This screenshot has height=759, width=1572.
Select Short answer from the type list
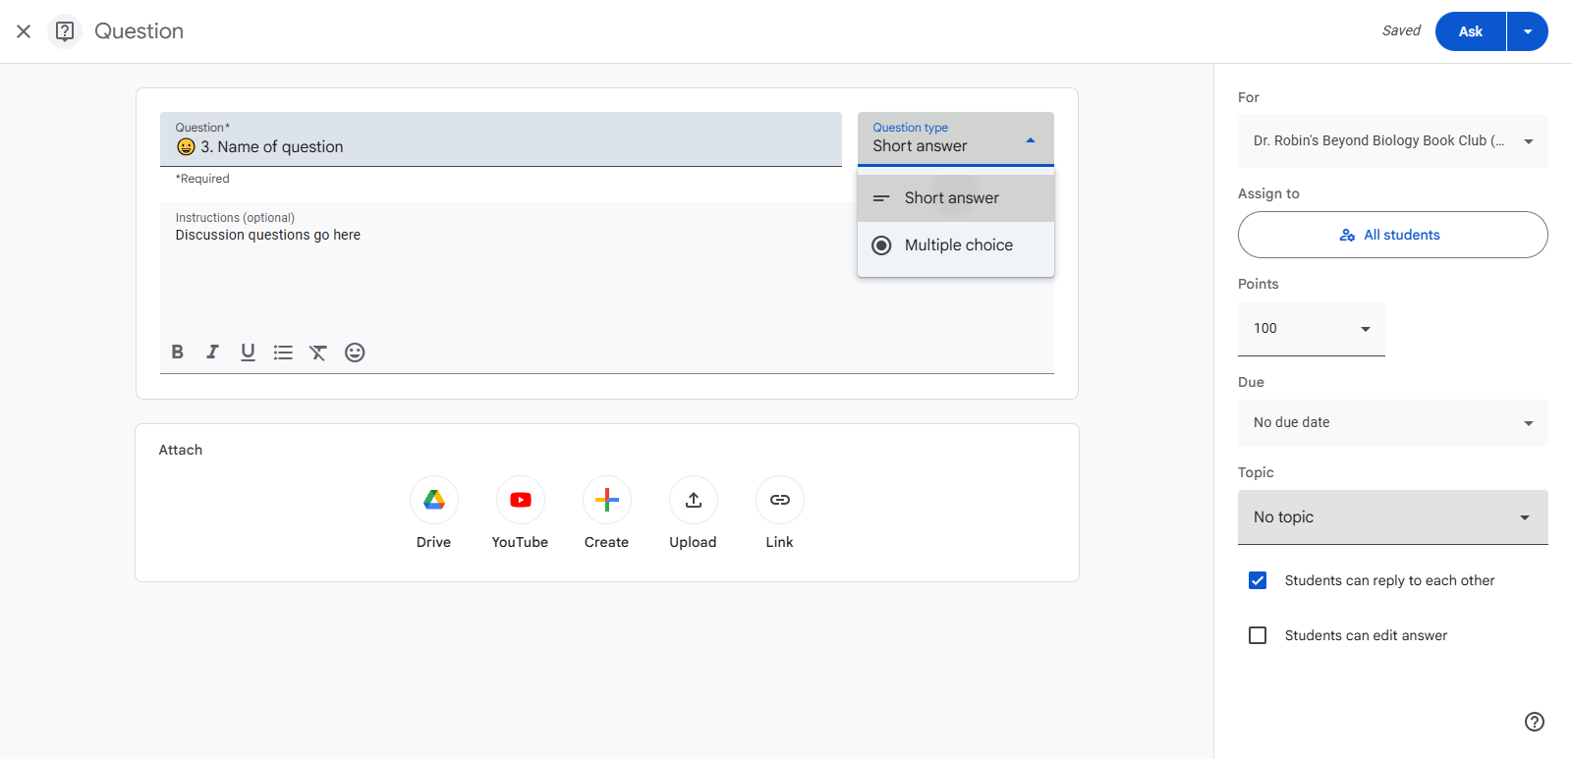[956, 198]
